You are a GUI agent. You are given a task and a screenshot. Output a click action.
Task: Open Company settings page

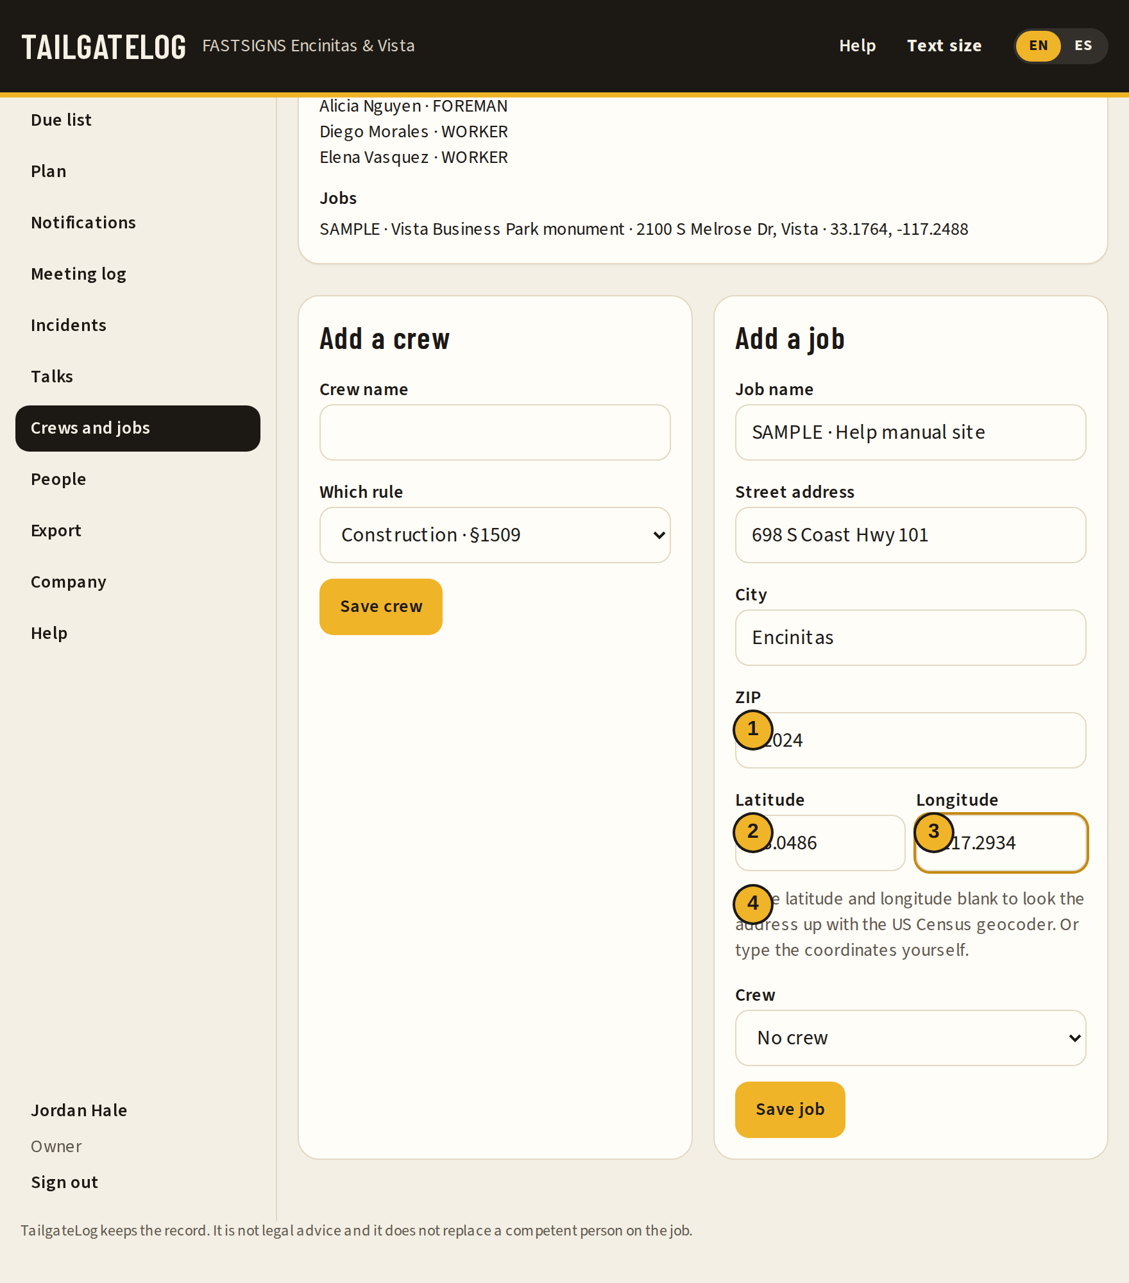point(137,582)
